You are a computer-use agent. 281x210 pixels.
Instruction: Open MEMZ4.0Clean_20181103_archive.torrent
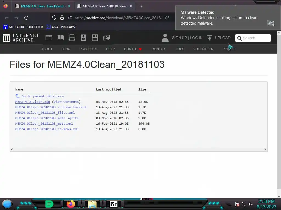51,107
